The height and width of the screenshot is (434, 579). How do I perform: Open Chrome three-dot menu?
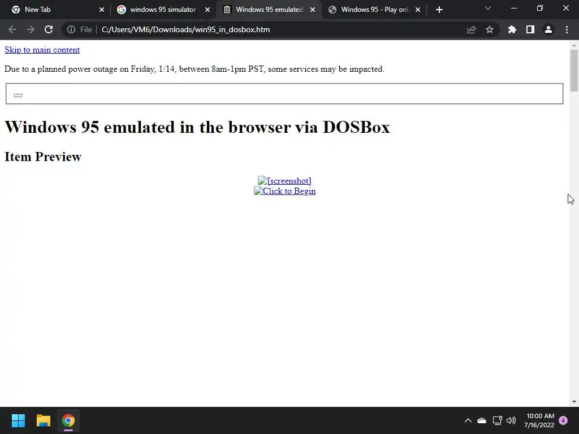coord(567,29)
